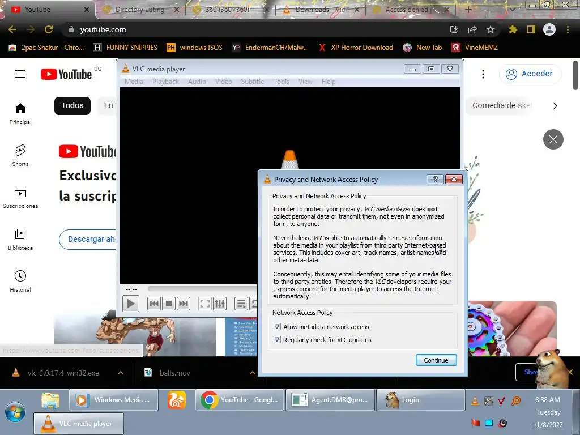Viewport: 580px width, 435px height.
Task: Select the Todos filter chip
Action: click(72, 105)
